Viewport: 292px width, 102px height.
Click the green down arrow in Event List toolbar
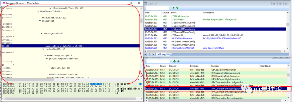174,8
